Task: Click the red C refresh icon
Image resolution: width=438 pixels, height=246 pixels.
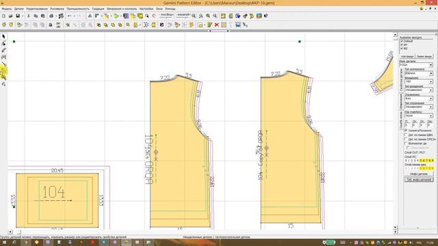Action: tap(154, 16)
